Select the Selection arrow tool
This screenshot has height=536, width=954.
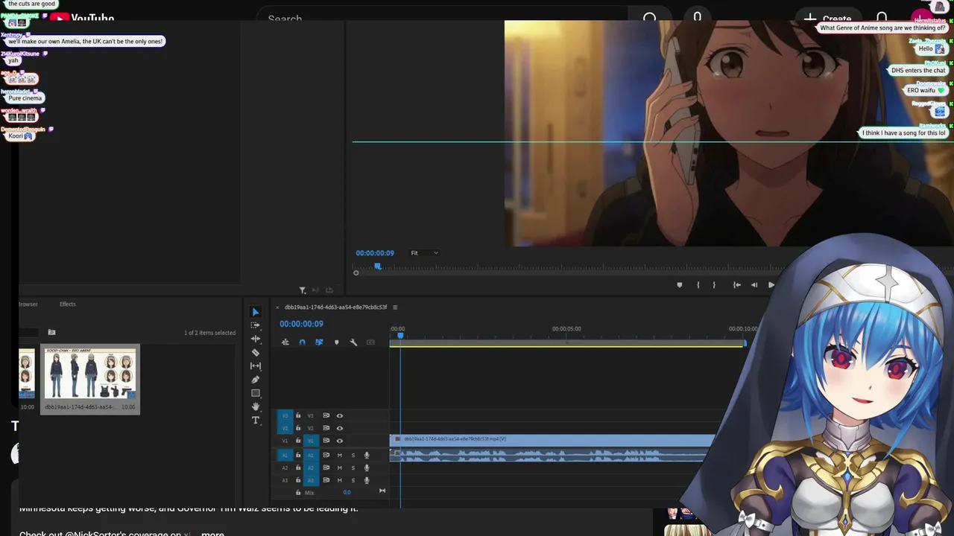click(x=256, y=312)
